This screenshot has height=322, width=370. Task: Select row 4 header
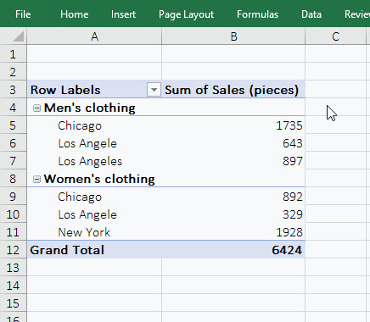point(13,108)
